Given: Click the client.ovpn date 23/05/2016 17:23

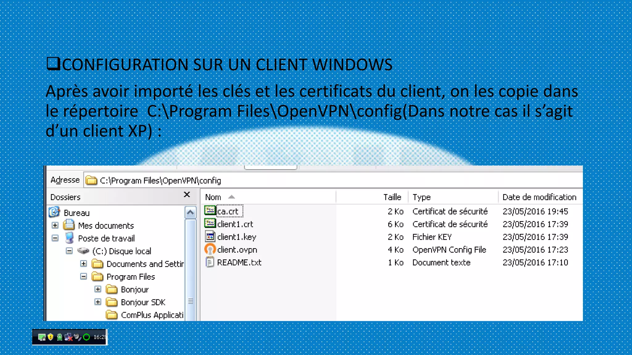Looking at the screenshot, I should tap(535, 250).
